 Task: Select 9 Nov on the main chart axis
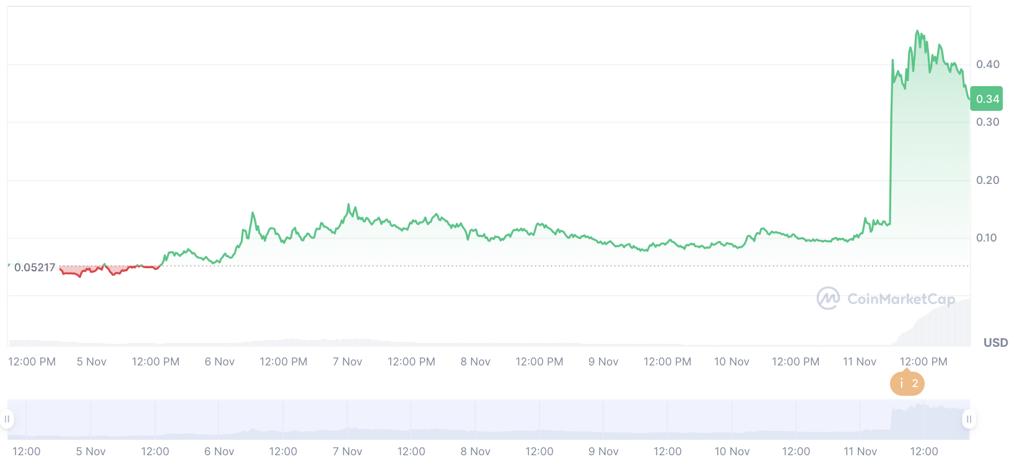pos(603,362)
